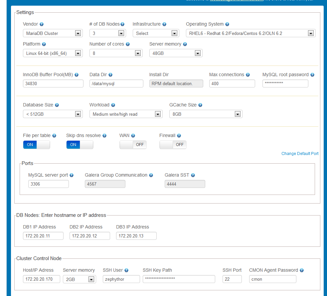Click the GCache Size help icon

[200, 105]
